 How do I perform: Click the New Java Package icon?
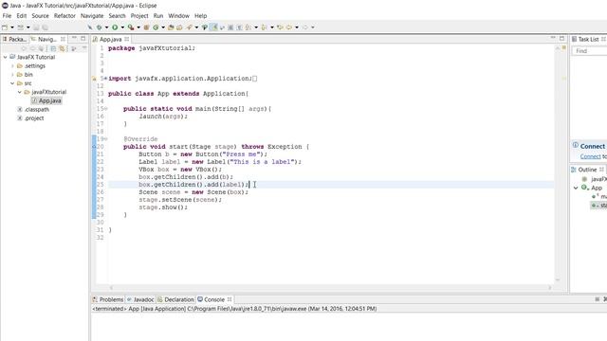[x=146, y=27]
